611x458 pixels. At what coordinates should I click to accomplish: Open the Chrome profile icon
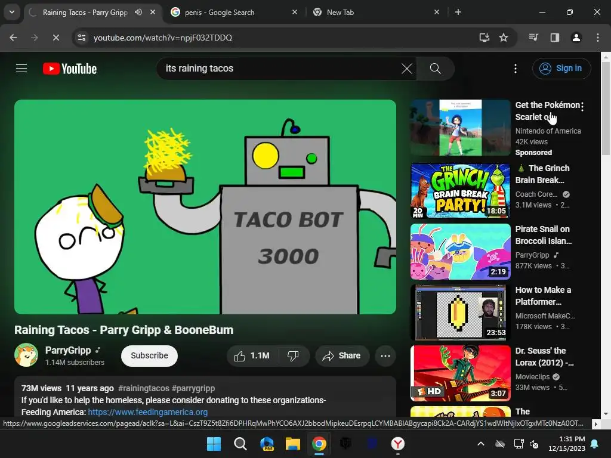(576, 38)
